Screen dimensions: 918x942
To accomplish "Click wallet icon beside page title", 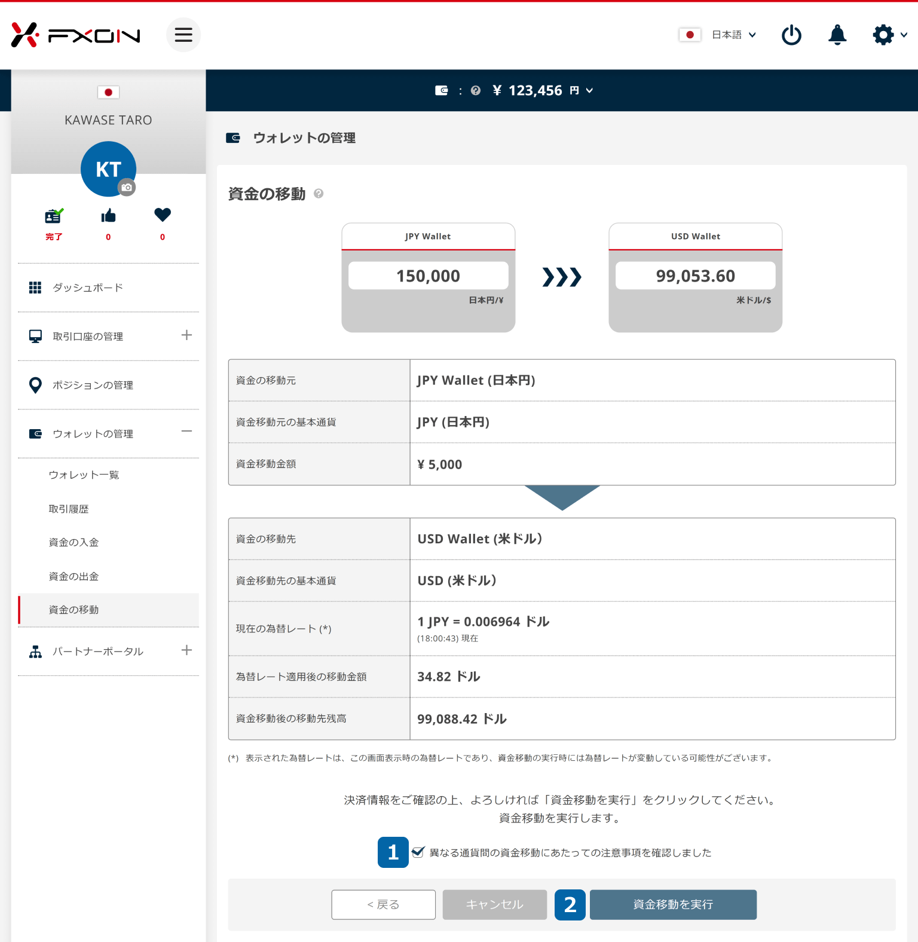I will tap(233, 138).
